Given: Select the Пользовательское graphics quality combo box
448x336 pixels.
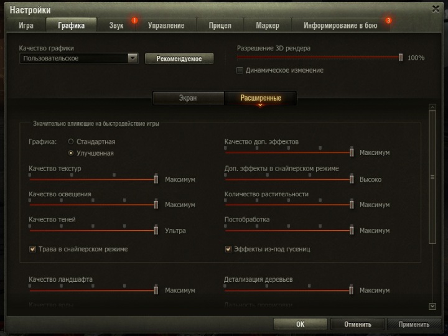Looking at the screenshot, I should click(x=79, y=58).
